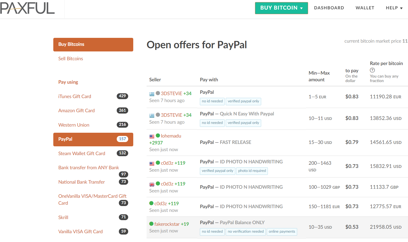408x242 pixels.
Task: Expand the HELP dropdown
Action: pyautogui.click(x=394, y=8)
